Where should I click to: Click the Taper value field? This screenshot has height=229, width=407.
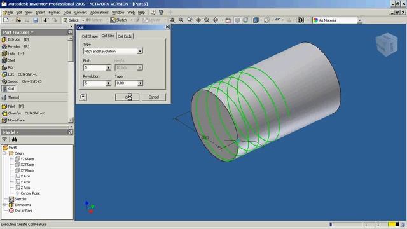pos(126,83)
